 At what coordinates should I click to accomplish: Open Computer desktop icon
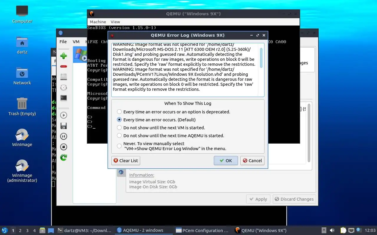point(22,14)
